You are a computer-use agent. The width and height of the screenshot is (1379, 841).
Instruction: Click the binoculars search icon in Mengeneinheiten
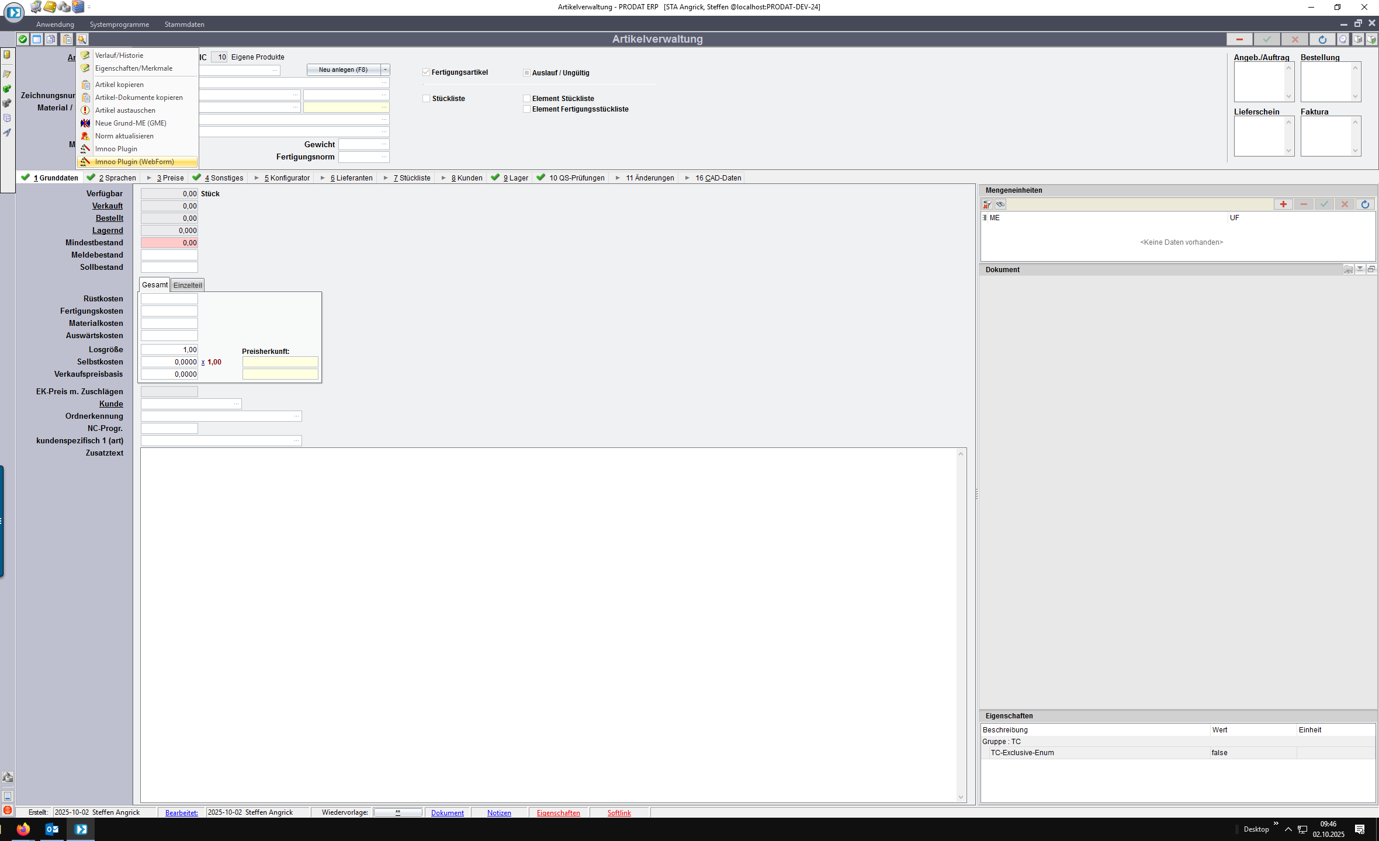click(x=1000, y=204)
